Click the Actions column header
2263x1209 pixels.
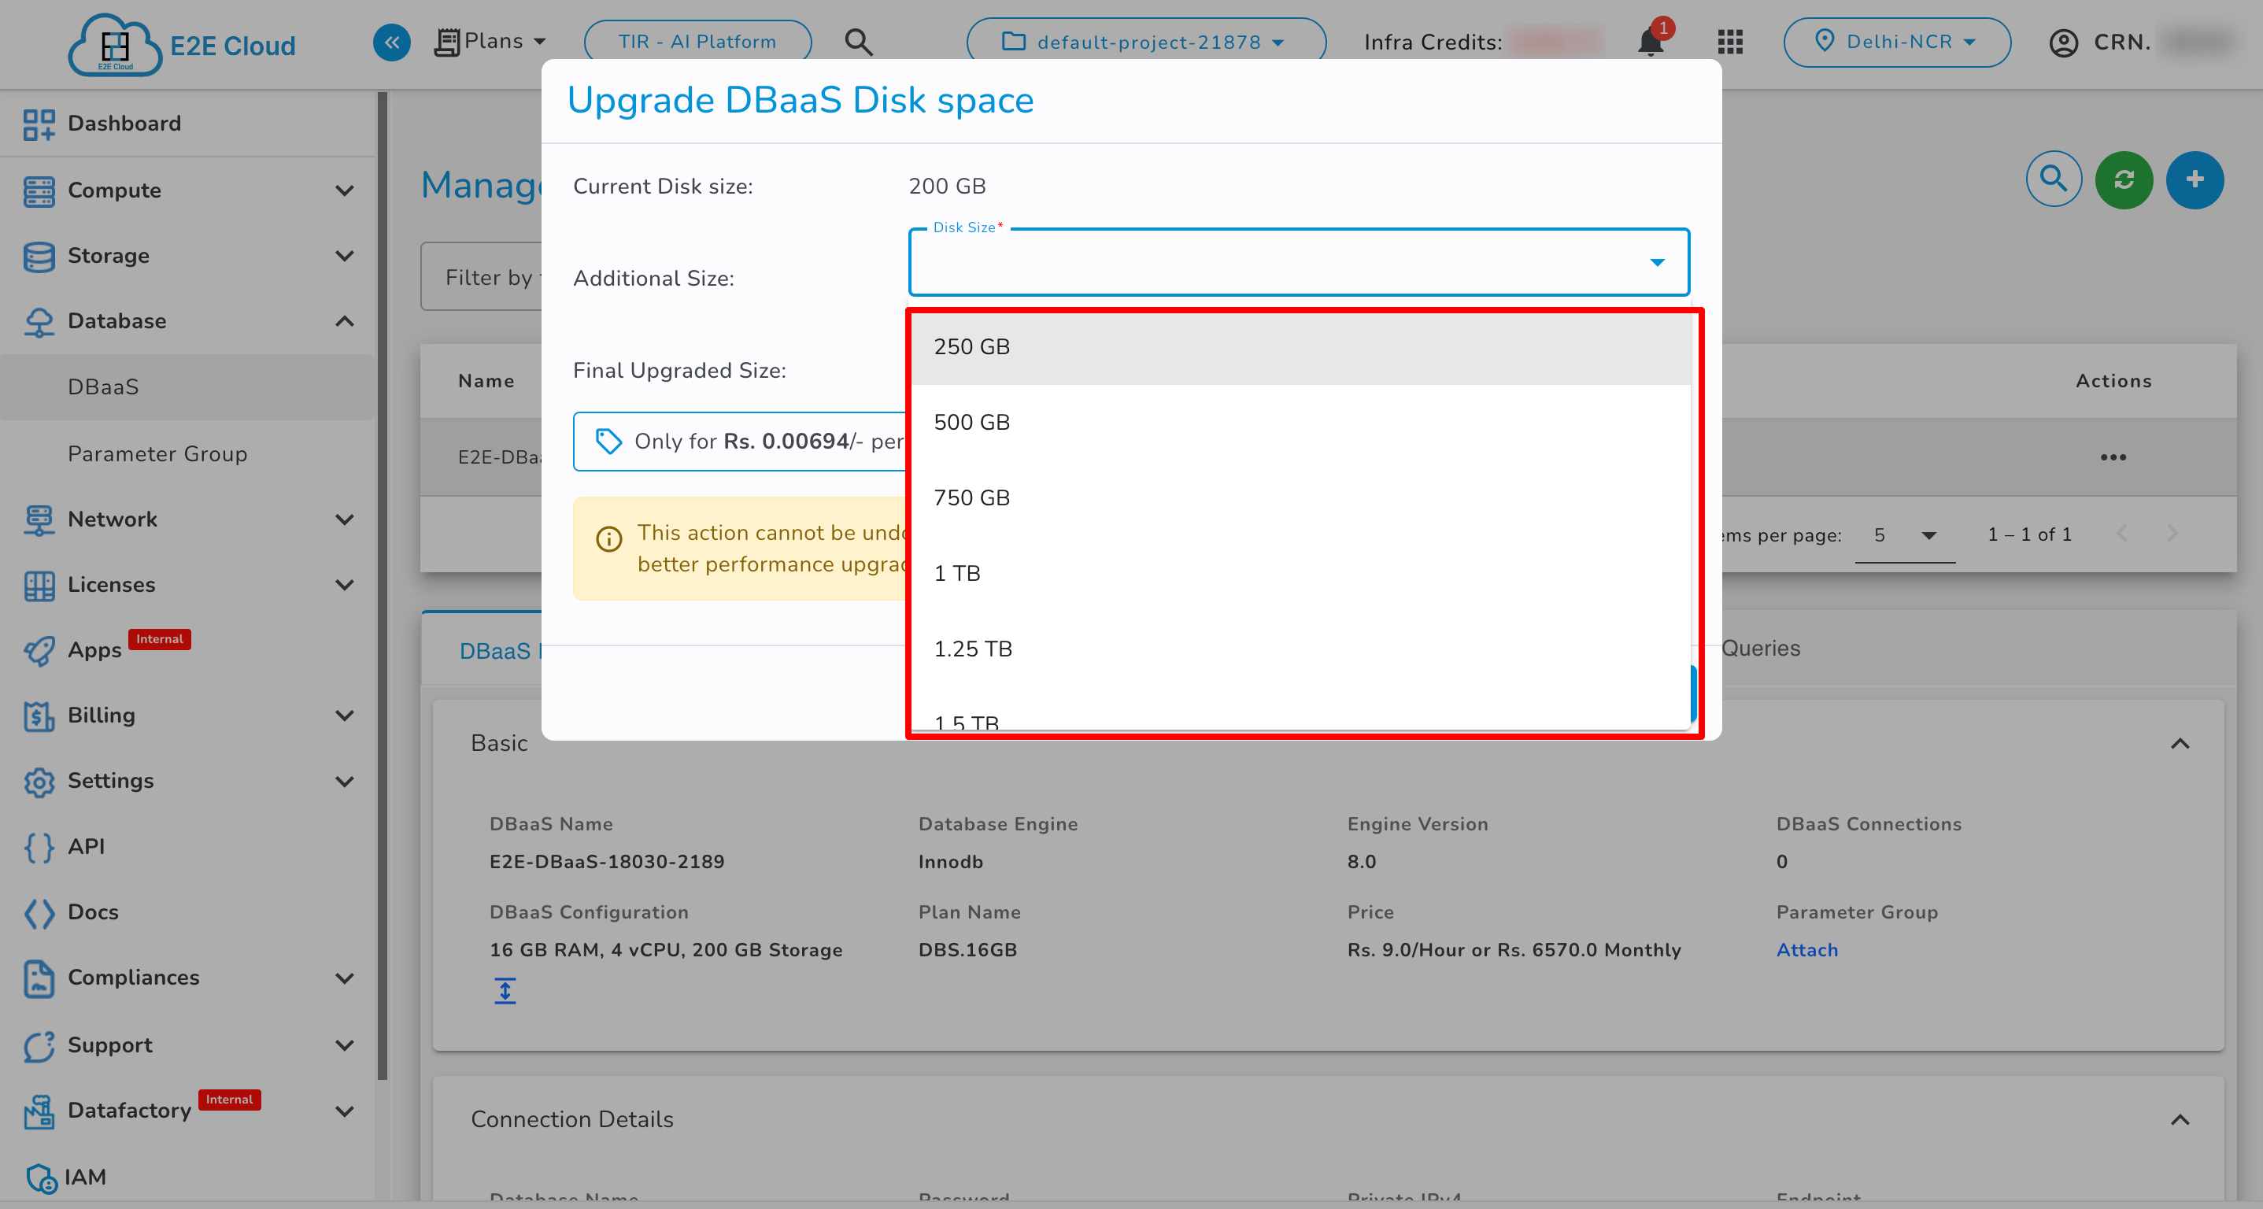(2113, 380)
